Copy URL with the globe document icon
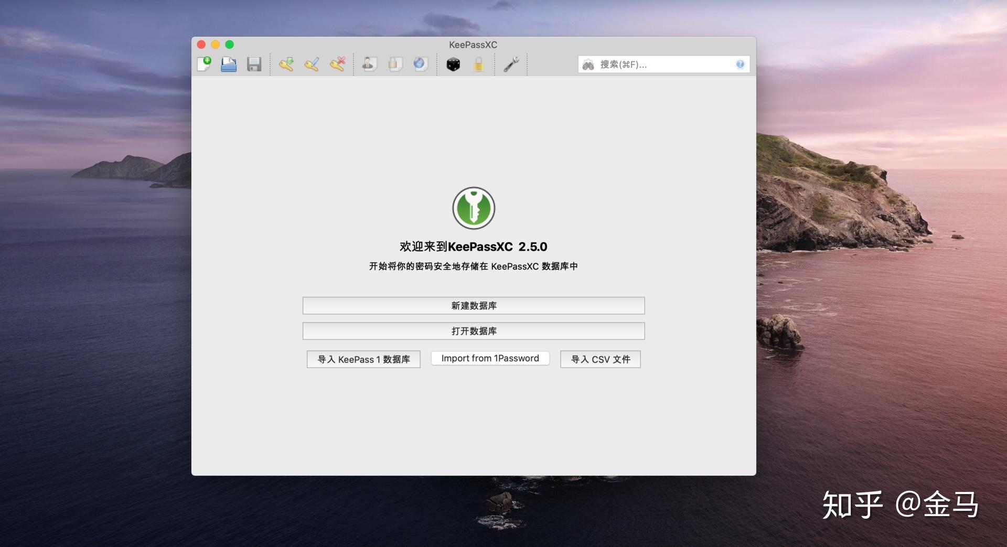 pyautogui.click(x=420, y=64)
